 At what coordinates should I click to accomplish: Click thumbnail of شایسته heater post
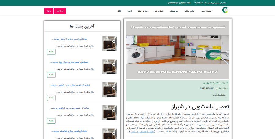point(109,134)
